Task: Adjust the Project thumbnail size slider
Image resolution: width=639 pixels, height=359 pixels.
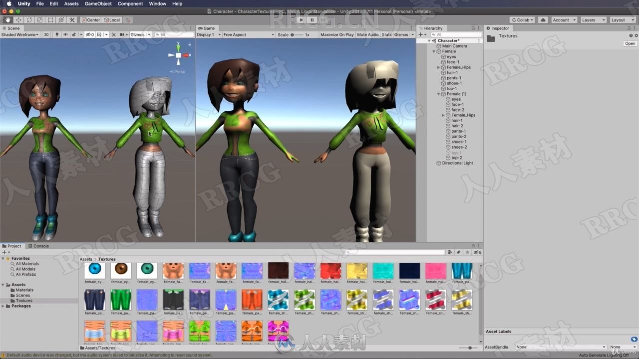Action: tap(469, 348)
